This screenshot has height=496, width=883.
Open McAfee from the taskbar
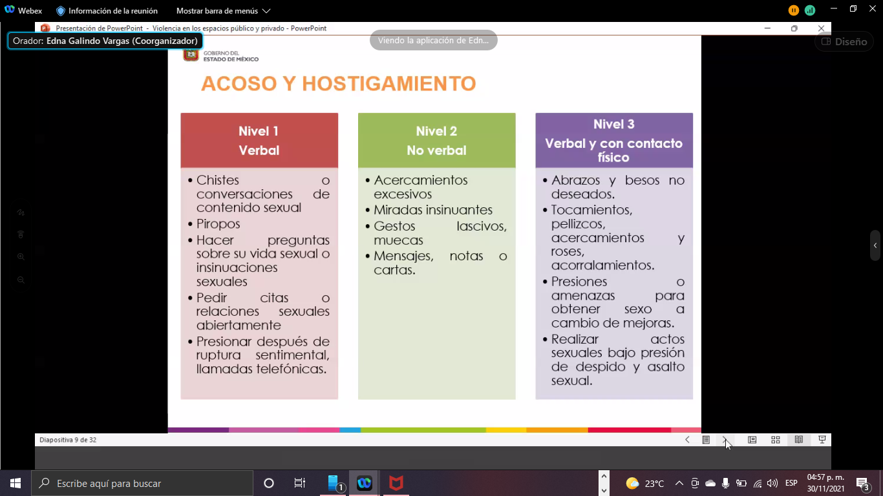[x=396, y=483]
